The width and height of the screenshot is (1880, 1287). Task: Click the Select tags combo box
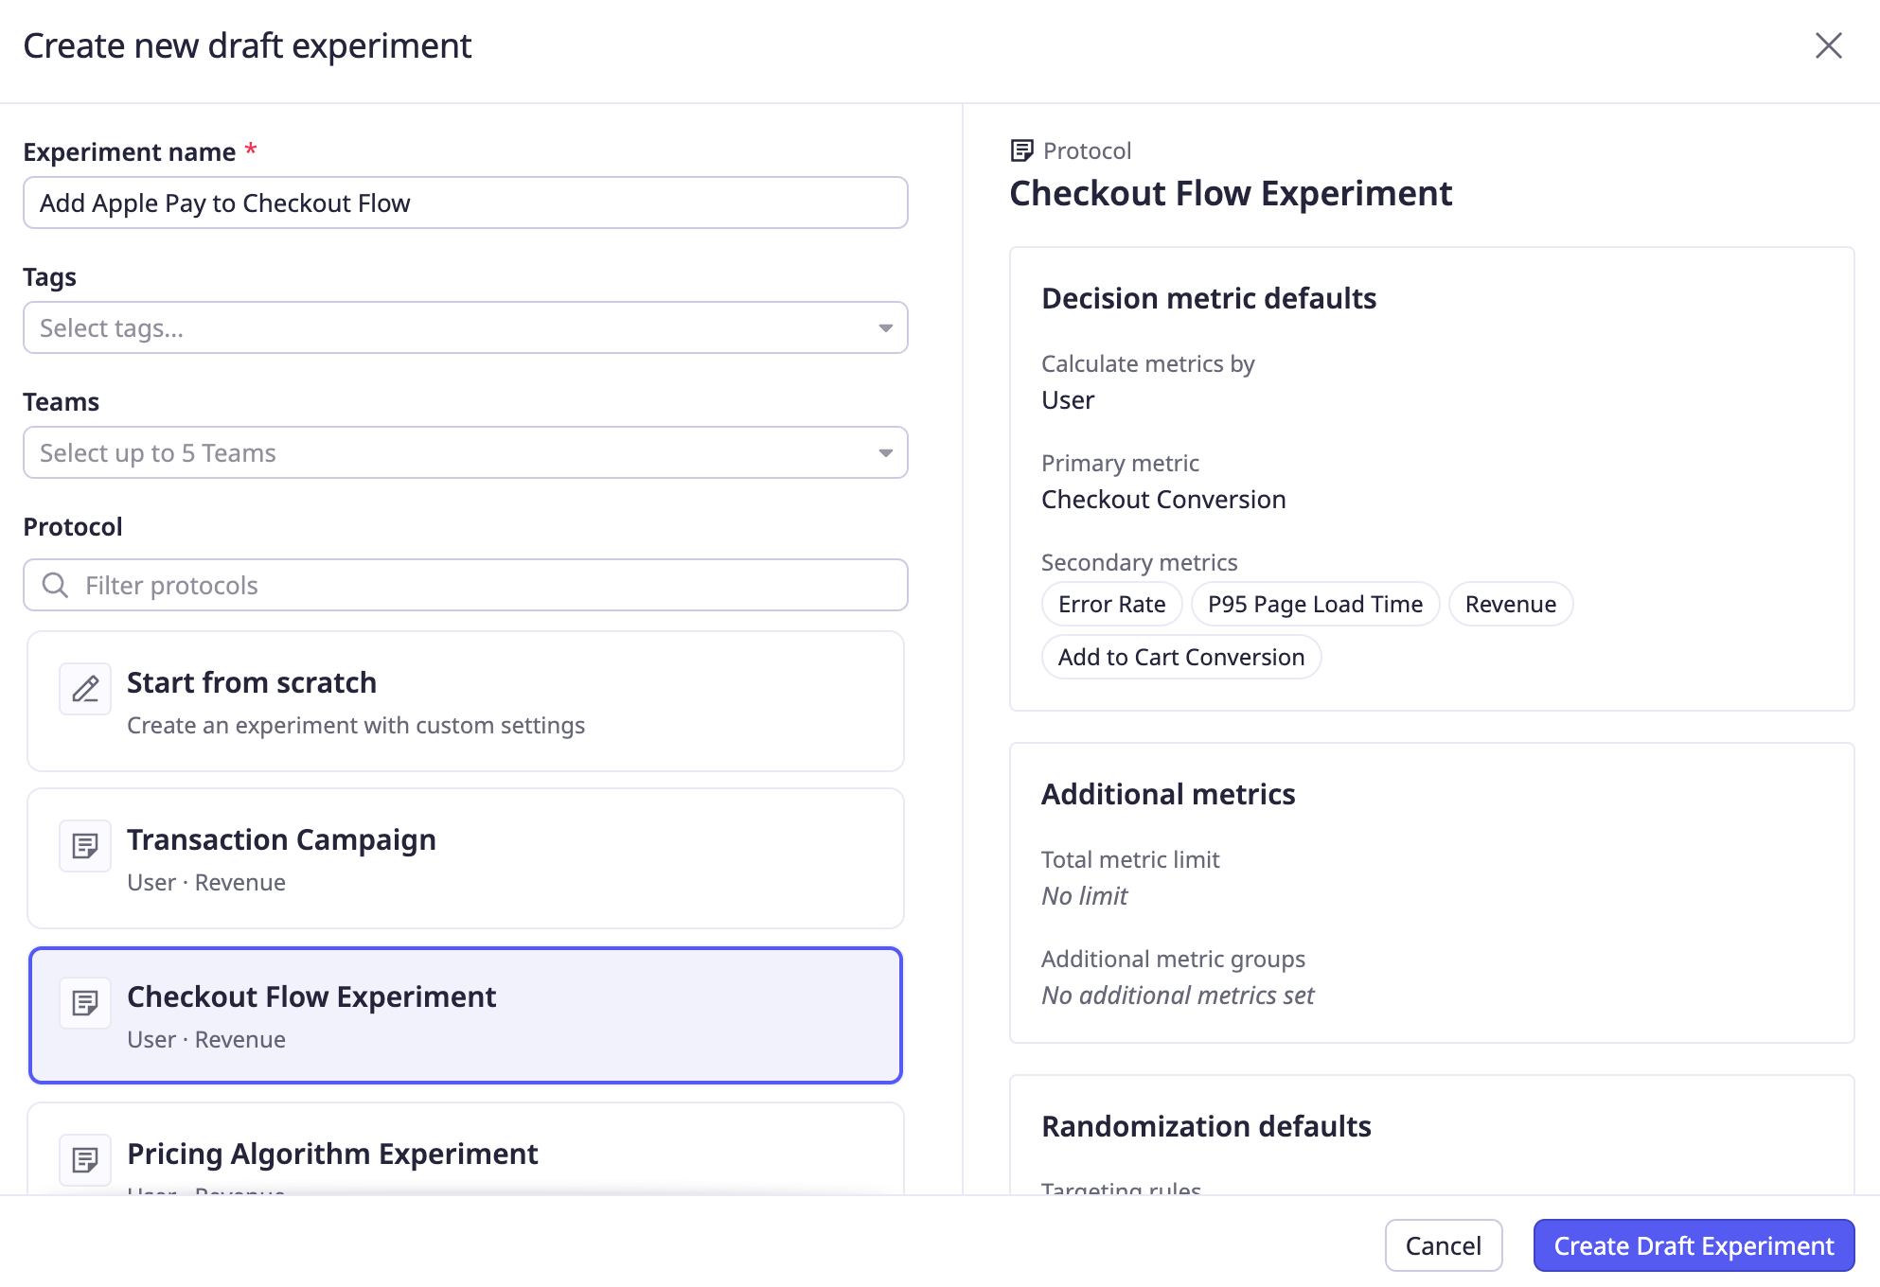466,327
